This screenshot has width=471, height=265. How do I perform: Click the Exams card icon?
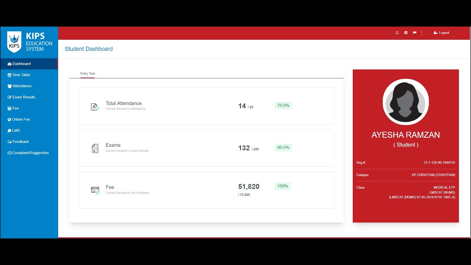tap(95, 148)
